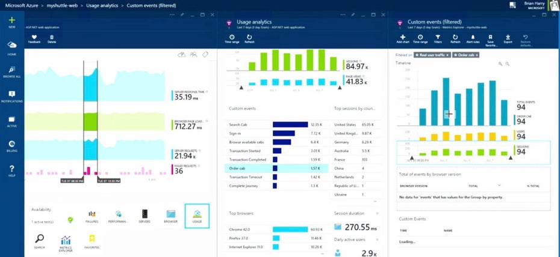The image size is (560, 257).
Task: Click the Add chart toolbar icon
Action: (x=402, y=37)
